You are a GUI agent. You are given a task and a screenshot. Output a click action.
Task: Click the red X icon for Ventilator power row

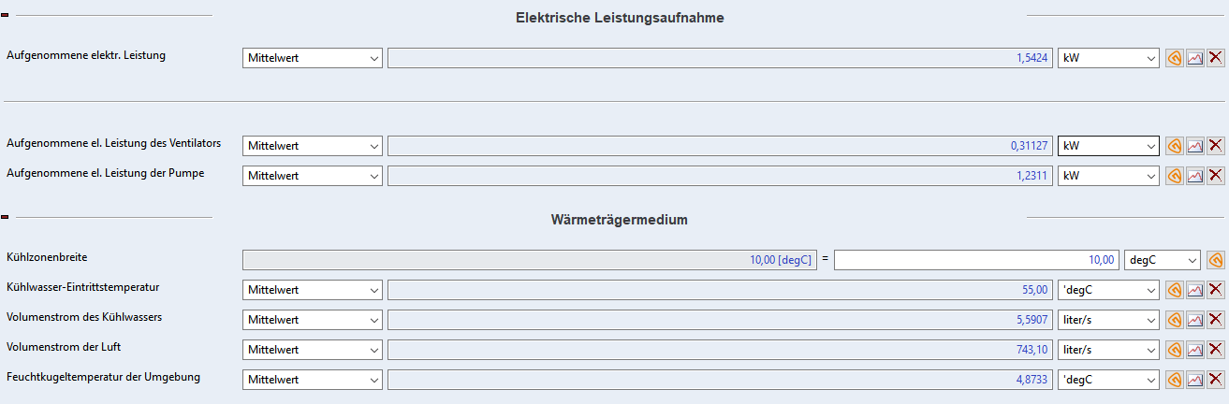click(1215, 146)
